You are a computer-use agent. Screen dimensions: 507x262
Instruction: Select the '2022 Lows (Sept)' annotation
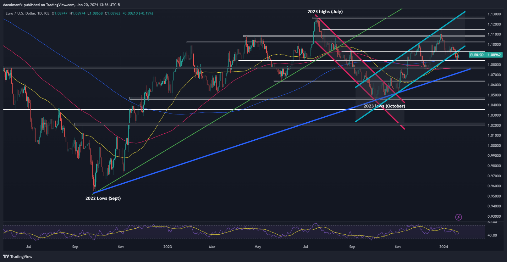[x=103, y=199]
